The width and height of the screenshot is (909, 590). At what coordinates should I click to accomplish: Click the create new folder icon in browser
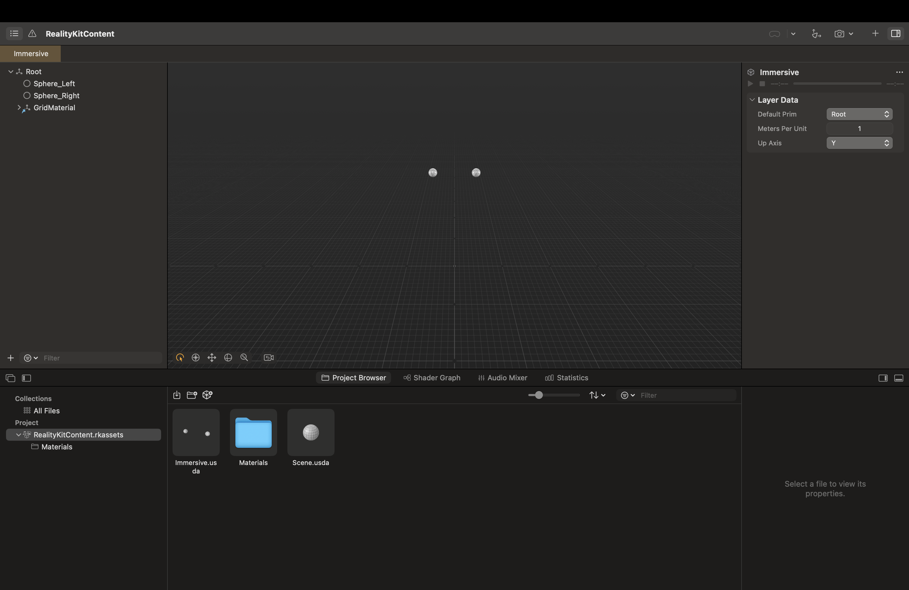pyautogui.click(x=191, y=395)
